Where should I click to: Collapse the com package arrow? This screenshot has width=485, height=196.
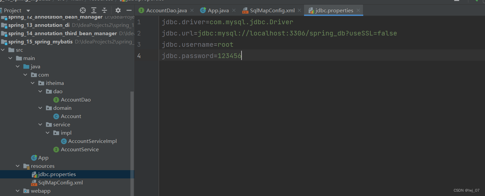point(25,75)
